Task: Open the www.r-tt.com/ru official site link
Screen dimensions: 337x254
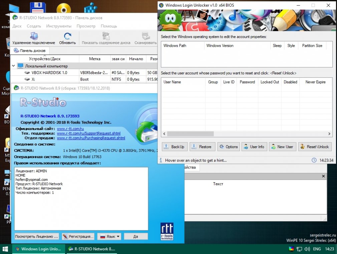Action: [70, 129]
